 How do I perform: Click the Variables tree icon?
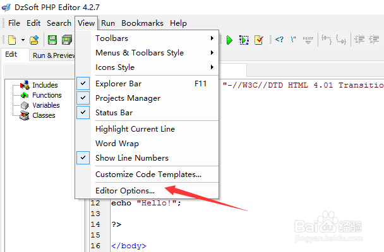pos(25,105)
